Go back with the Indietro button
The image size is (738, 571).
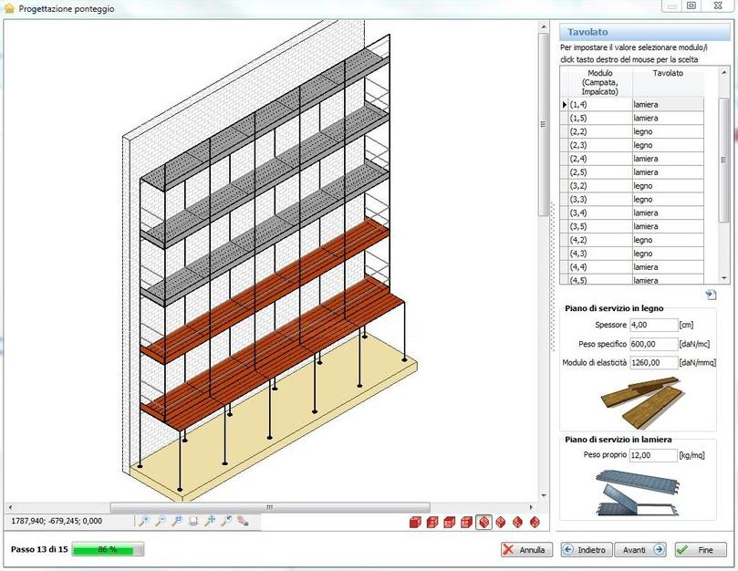coord(584,550)
